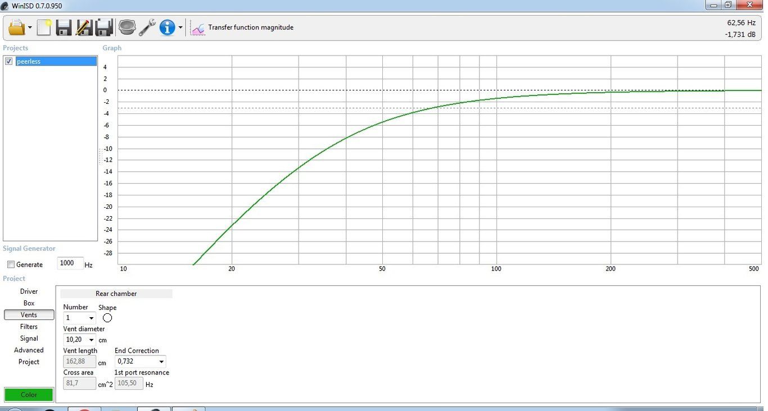Switch to the Filters tab
The height and width of the screenshot is (411, 768).
(29, 327)
